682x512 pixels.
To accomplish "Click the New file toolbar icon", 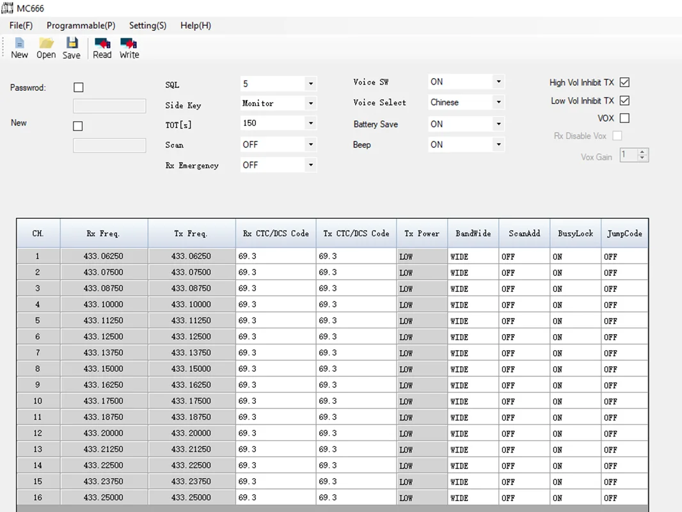I will click(x=19, y=48).
